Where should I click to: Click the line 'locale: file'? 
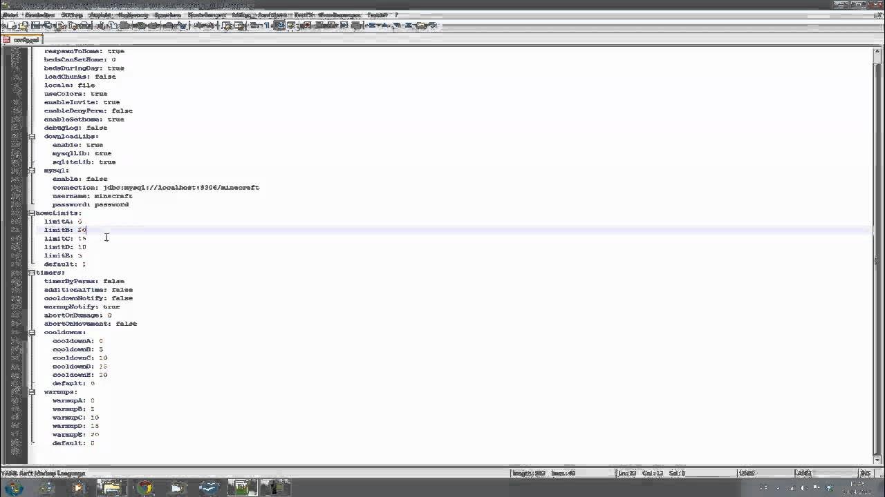[70, 85]
